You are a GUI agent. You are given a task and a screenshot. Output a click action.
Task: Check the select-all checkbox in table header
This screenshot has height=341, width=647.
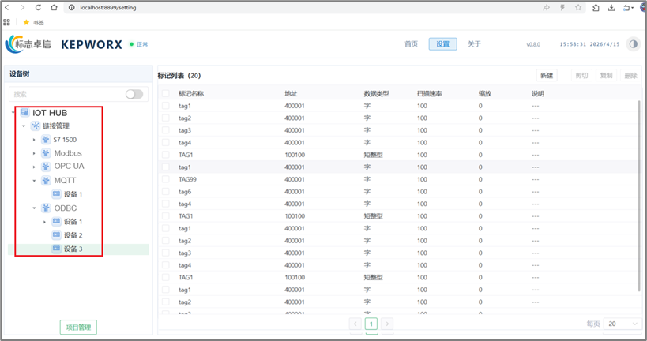(x=165, y=93)
